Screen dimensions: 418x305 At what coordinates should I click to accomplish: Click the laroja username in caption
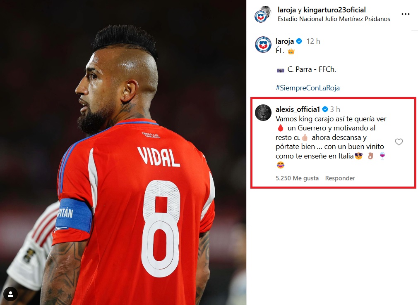click(285, 41)
